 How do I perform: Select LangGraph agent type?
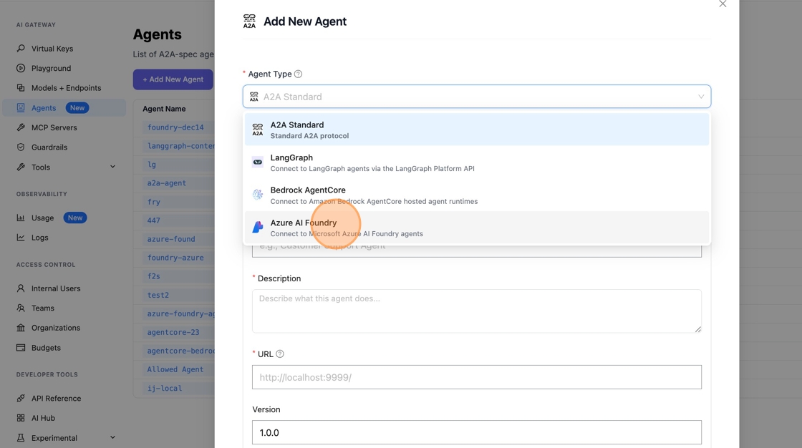pos(477,162)
